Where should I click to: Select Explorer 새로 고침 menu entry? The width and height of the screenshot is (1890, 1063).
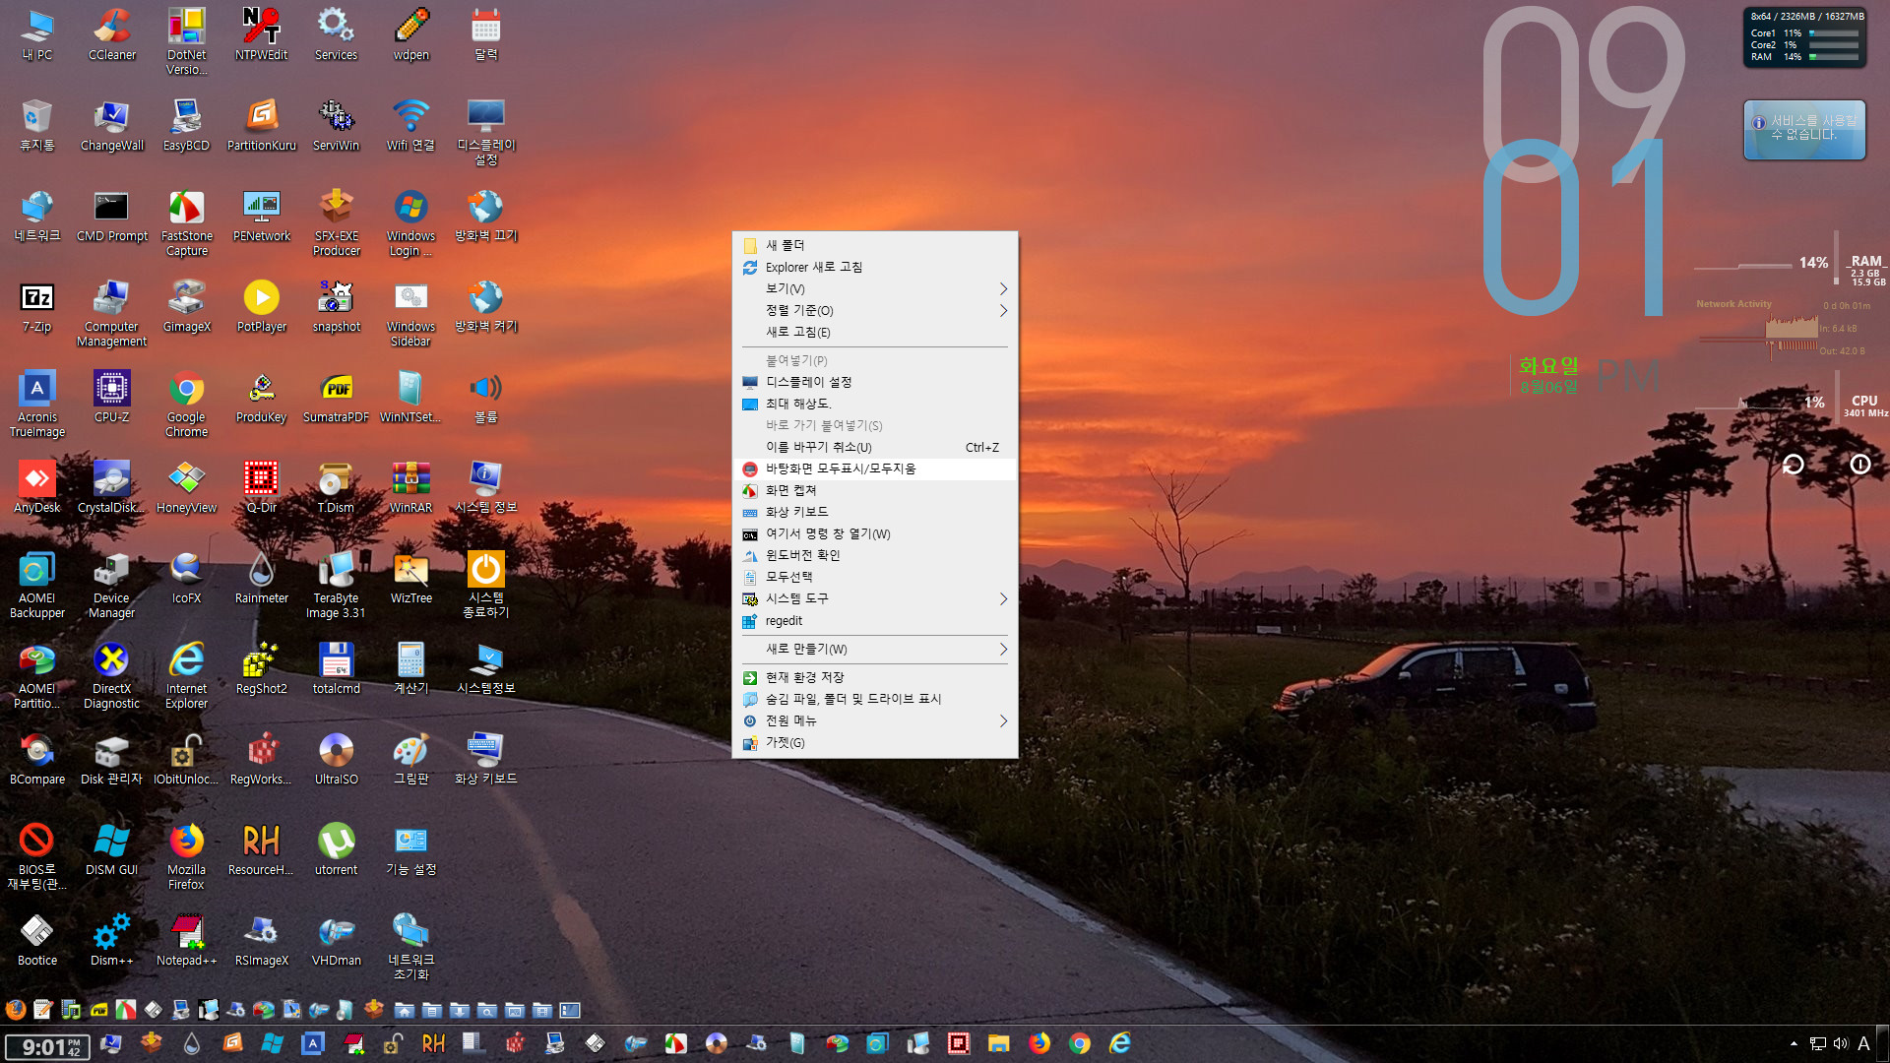[875, 267]
